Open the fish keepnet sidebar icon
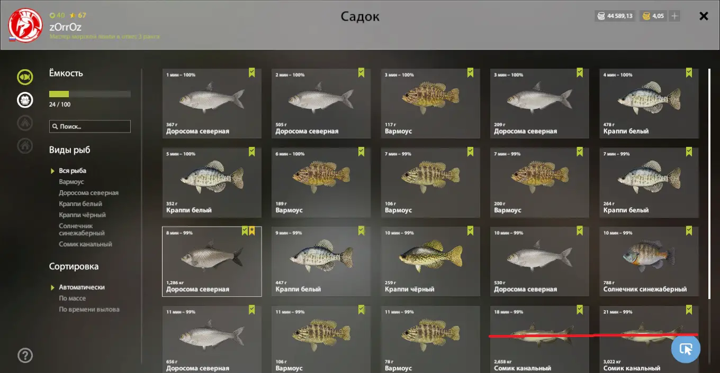 coord(25,77)
